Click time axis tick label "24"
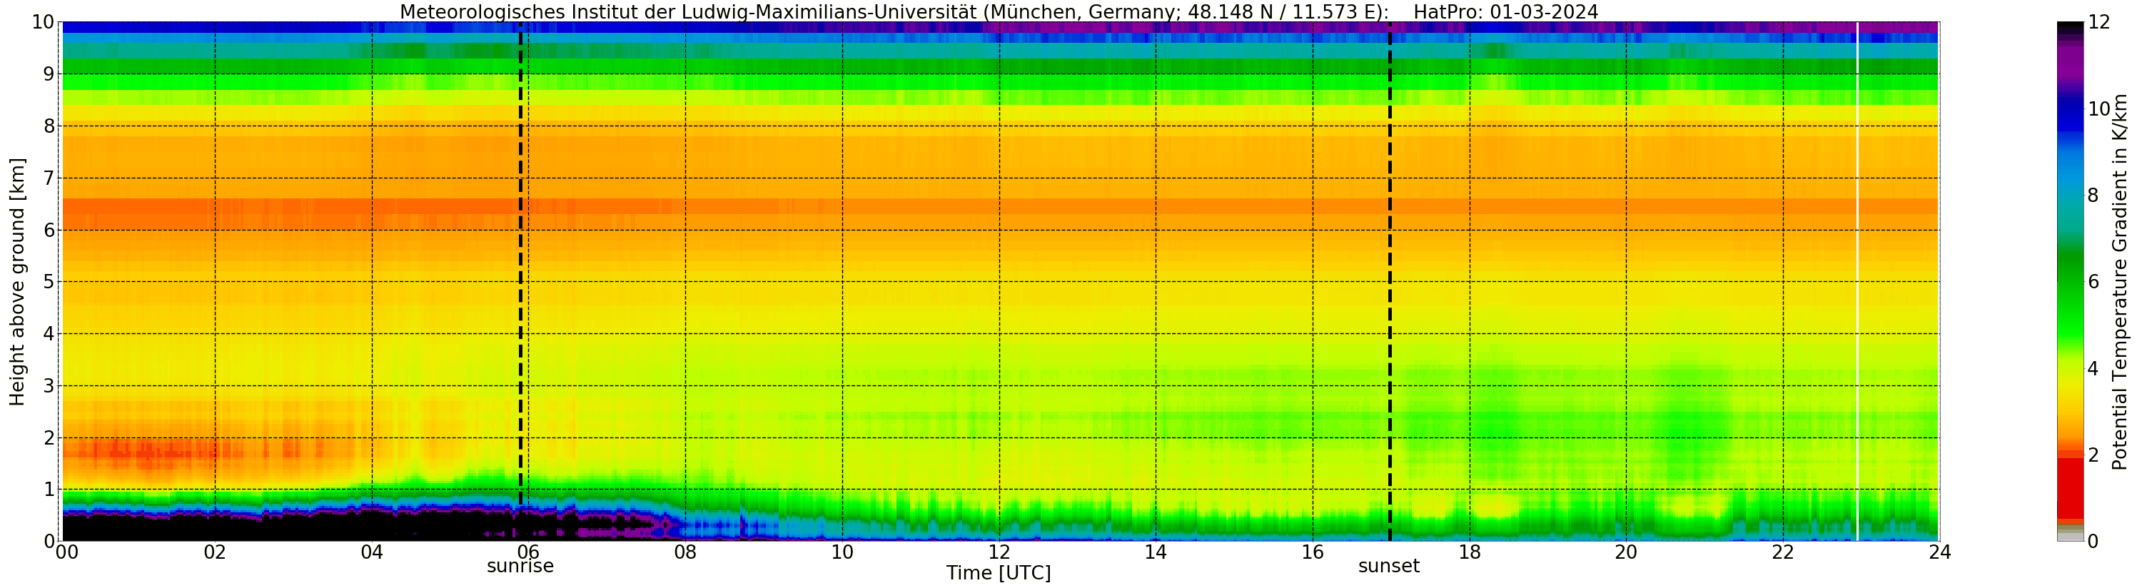The image size is (2152, 588). click(1940, 552)
